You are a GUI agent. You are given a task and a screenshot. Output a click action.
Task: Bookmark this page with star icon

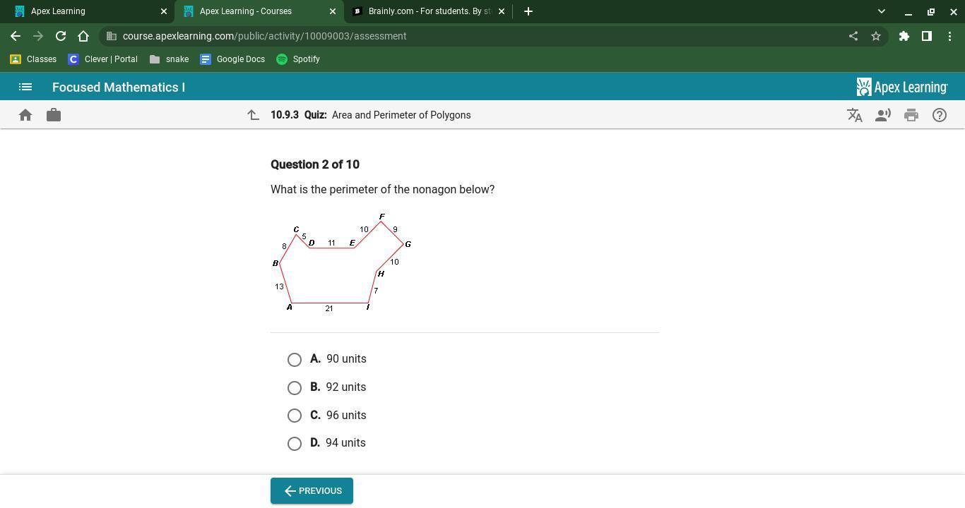[876, 36]
